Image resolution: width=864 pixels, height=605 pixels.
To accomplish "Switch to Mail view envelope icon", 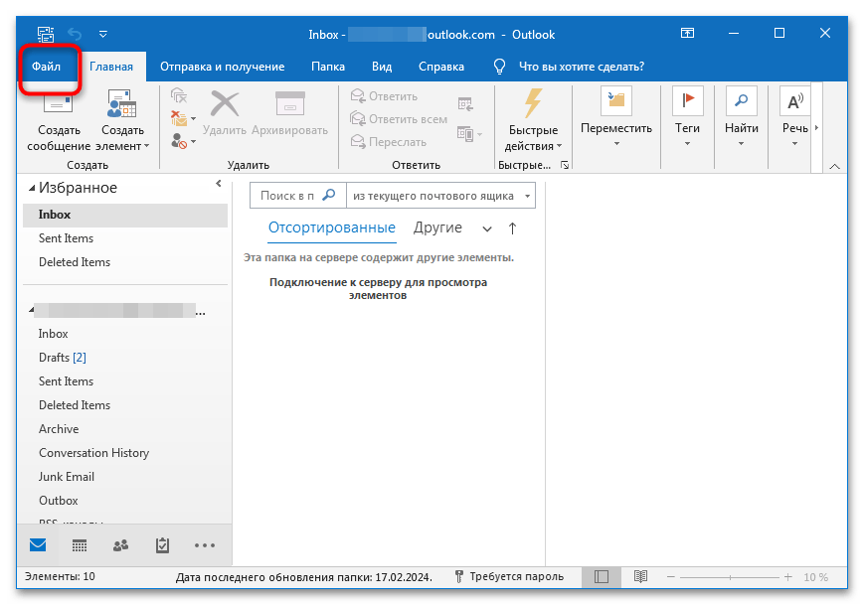I will 38,545.
